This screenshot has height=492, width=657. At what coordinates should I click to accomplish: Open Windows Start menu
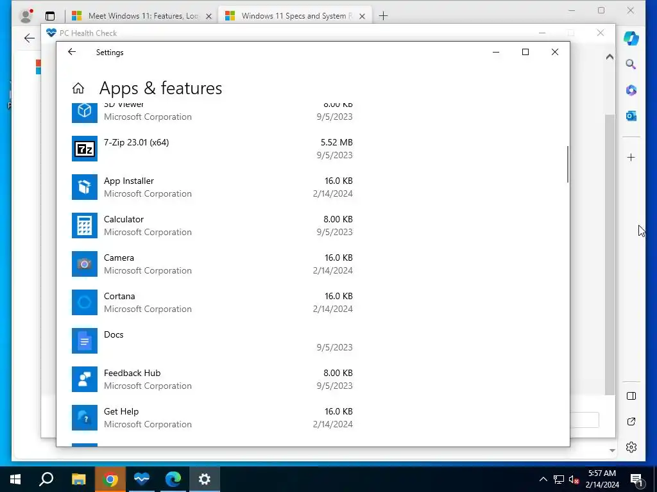[x=15, y=479]
